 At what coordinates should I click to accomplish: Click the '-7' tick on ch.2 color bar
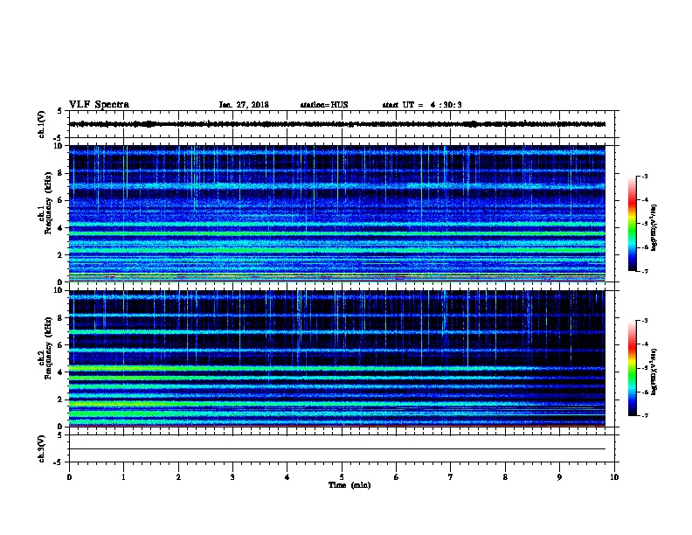coord(644,415)
